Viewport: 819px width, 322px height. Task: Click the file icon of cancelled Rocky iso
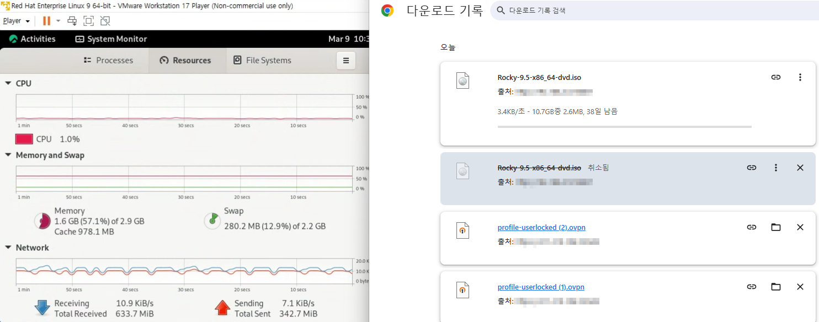(x=463, y=171)
